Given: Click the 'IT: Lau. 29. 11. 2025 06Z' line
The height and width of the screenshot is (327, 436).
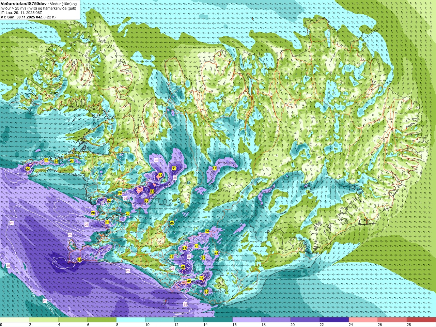Looking at the screenshot, I should coord(21,13).
